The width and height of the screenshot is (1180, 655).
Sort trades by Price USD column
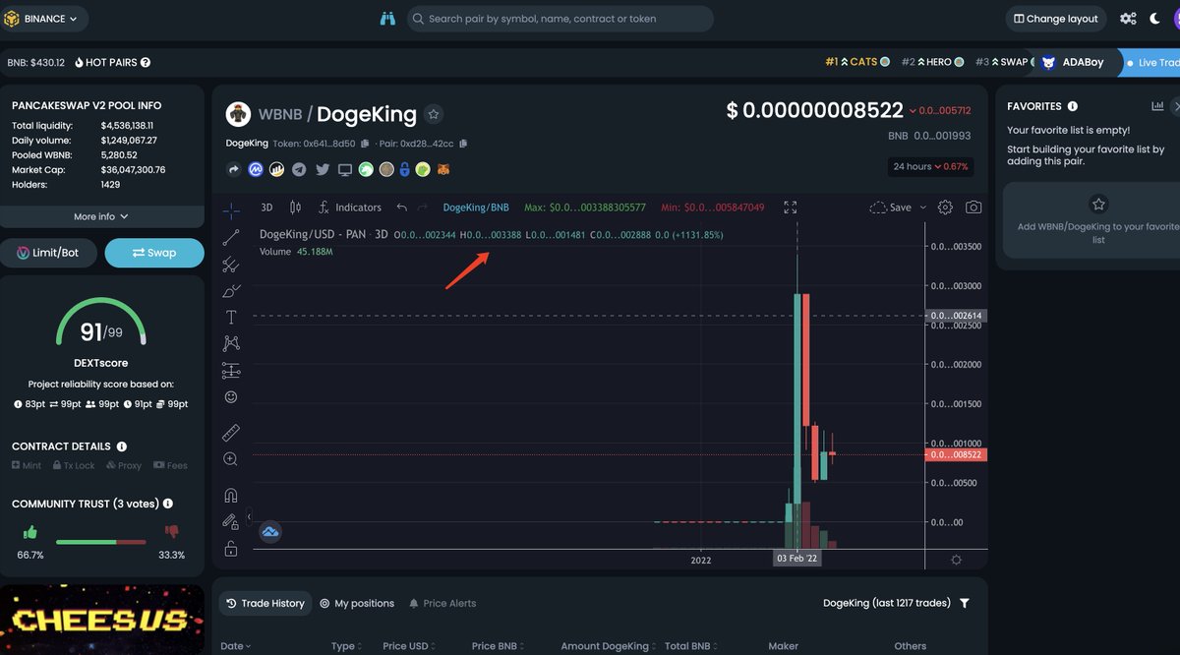[x=409, y=646]
